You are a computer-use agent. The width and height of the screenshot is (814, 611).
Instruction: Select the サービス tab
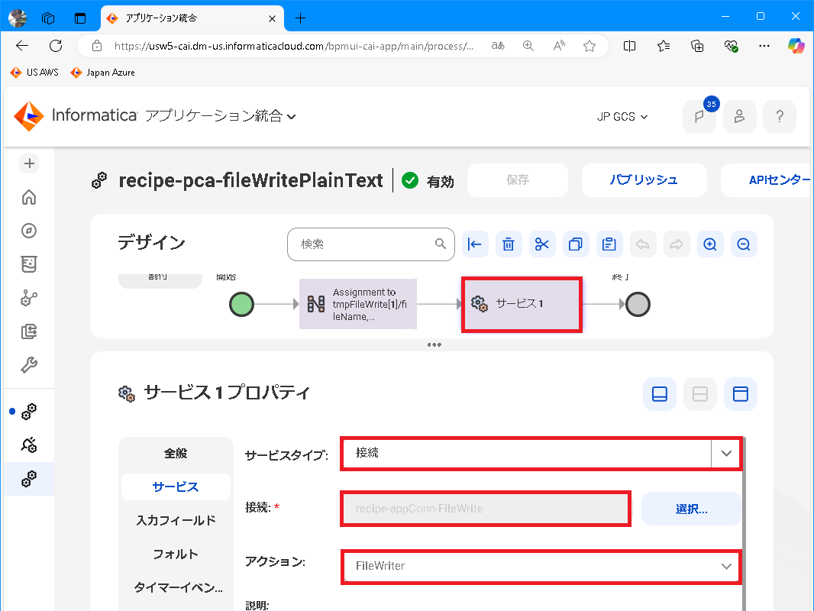(176, 487)
